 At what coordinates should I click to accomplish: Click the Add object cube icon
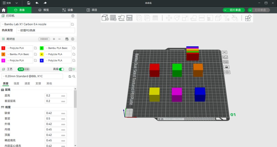(105, 18)
